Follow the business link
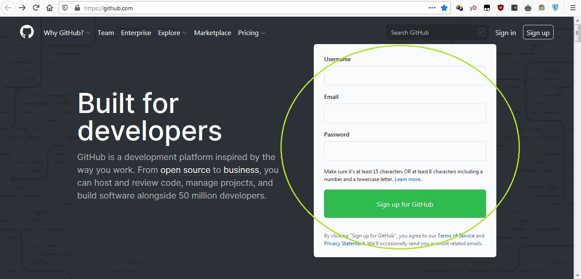The height and width of the screenshot is (279, 581). 241,170
